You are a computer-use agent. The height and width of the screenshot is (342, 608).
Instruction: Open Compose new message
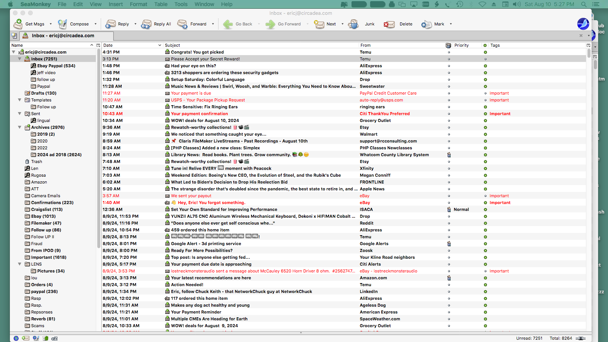62,24
